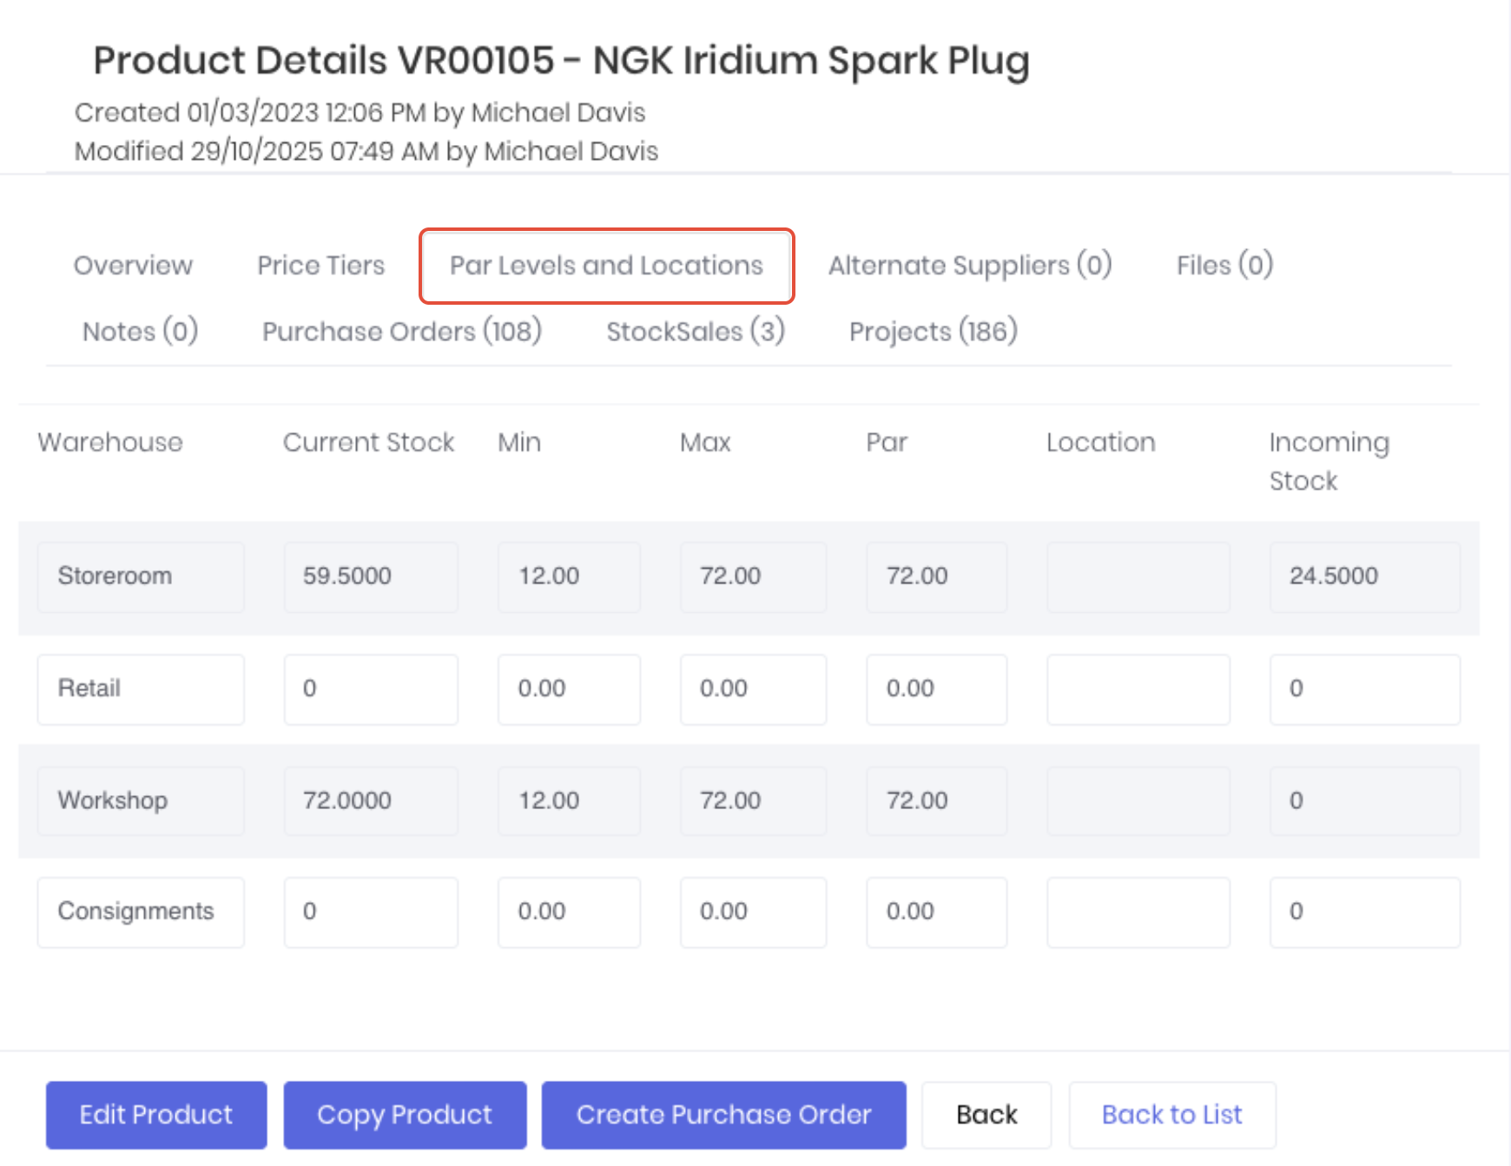Image resolution: width=1511 pixels, height=1166 pixels.
Task: Click the Workshop Par field
Action: (937, 801)
